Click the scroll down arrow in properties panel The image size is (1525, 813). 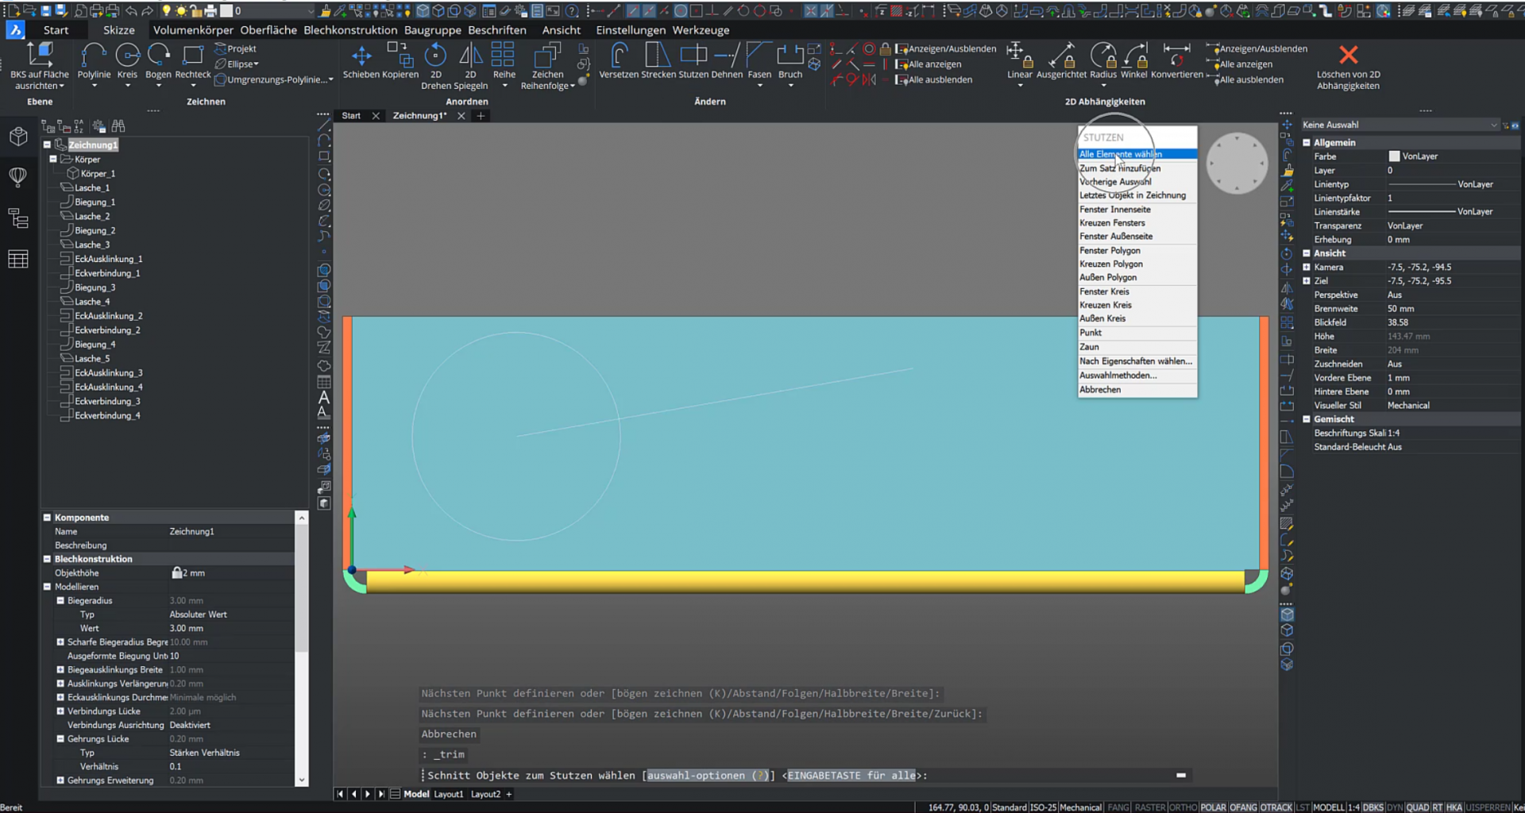coord(301,780)
